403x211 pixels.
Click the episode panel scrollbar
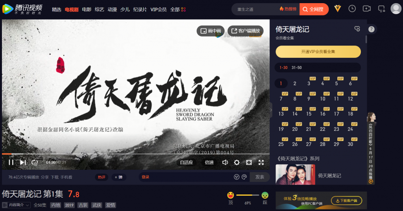click(366, 39)
